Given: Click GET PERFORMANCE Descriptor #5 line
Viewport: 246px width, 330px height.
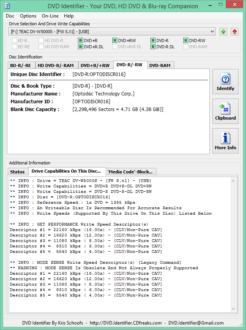Looking at the screenshot, I should coord(86,252).
